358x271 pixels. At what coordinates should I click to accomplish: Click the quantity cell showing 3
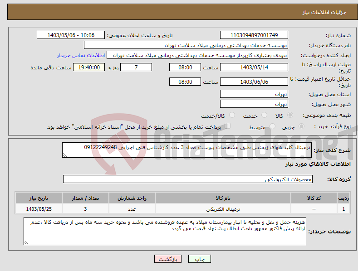click(85, 209)
